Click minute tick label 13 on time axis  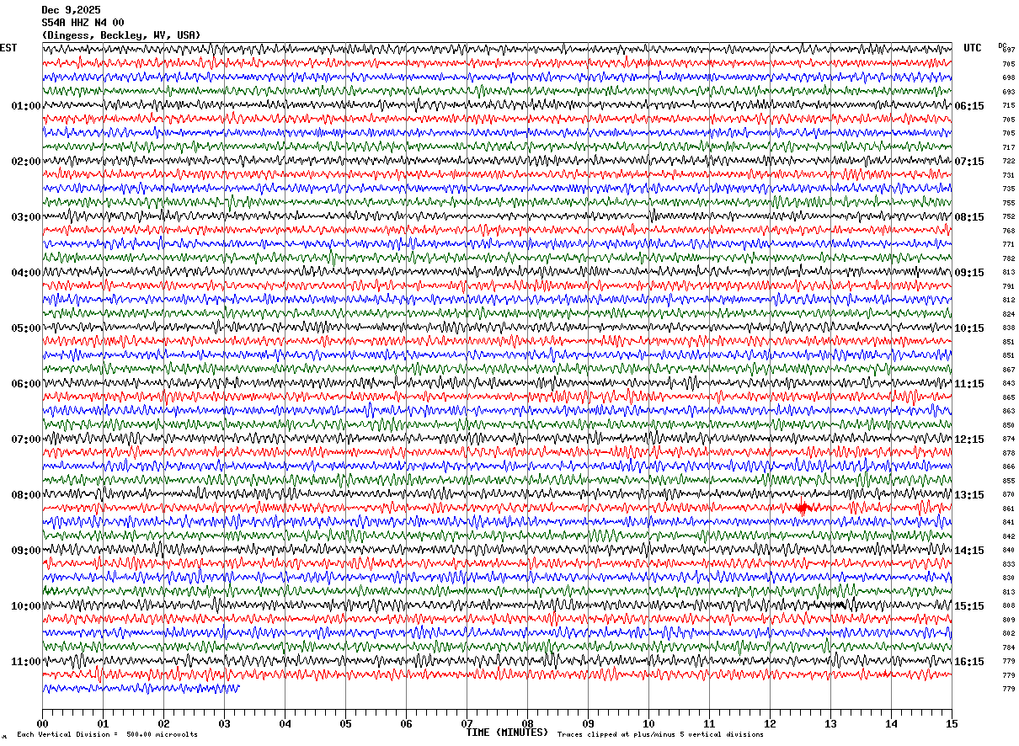pos(830,723)
